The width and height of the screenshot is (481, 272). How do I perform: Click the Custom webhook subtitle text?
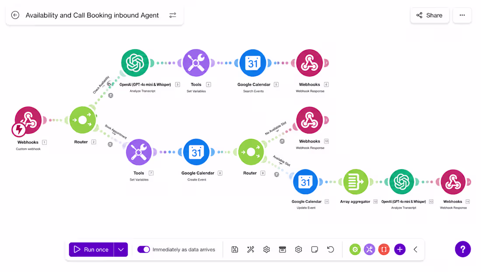point(28,149)
